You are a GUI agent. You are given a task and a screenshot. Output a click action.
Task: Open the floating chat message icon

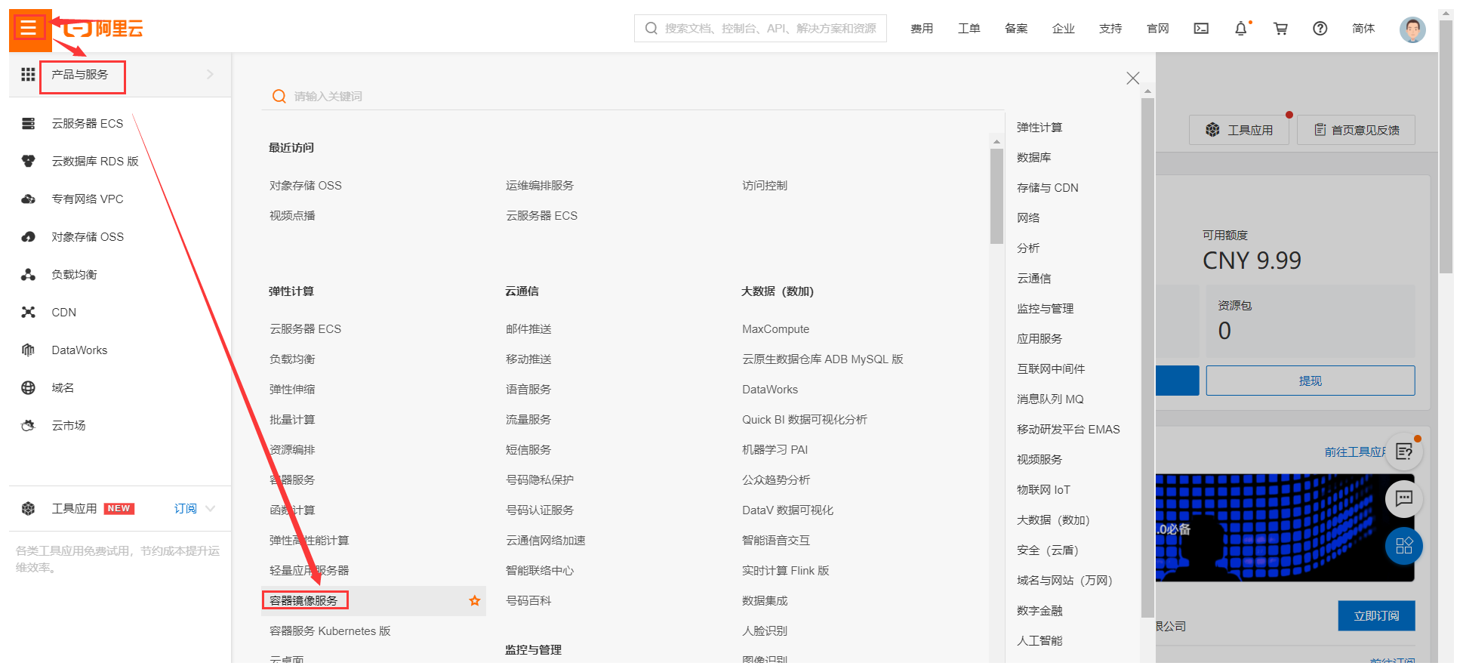click(1404, 498)
